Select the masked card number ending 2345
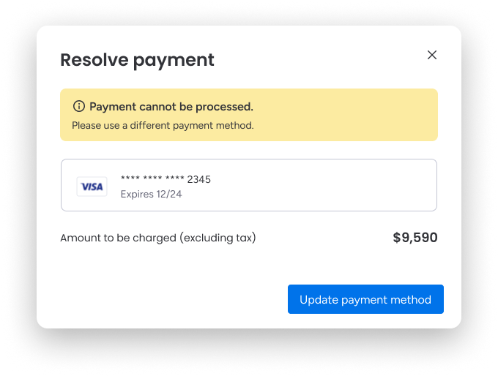 166,179
